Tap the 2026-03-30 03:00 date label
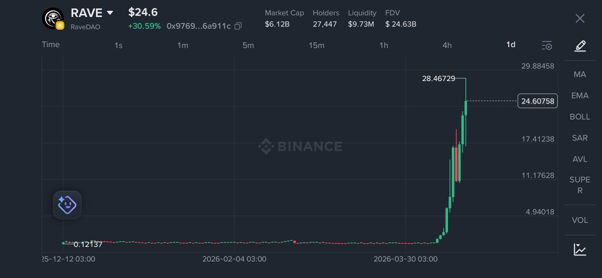 point(406,259)
